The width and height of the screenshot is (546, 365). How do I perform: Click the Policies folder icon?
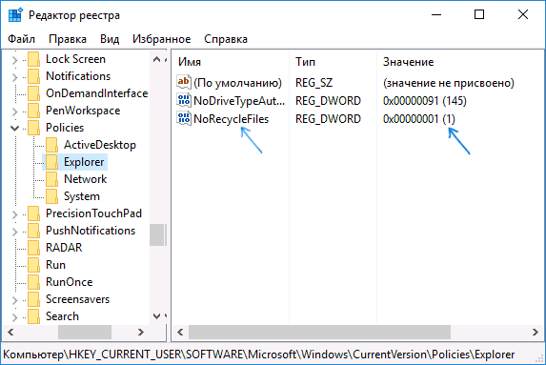tap(33, 128)
